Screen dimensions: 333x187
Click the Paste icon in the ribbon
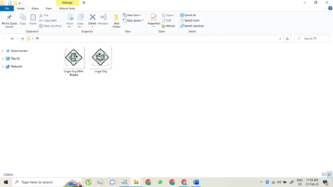pos(33,19)
